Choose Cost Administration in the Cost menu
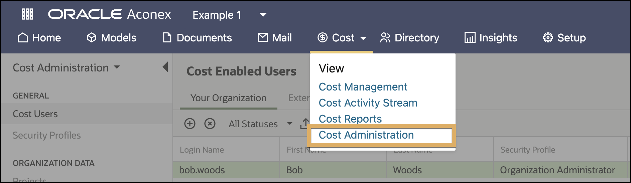Image resolution: width=631 pixels, height=183 pixels. [x=366, y=135]
